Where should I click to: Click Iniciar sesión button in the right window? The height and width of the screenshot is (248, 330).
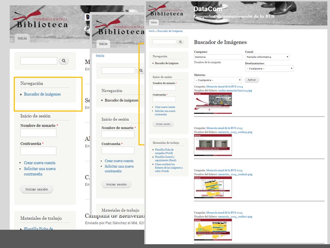point(163,124)
